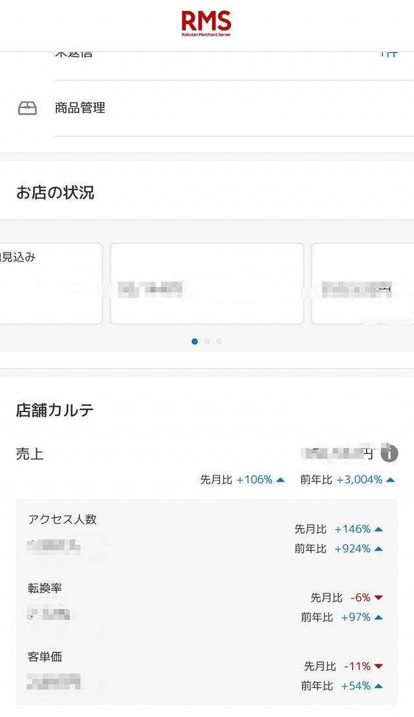The height and width of the screenshot is (717, 414).
Task: Click the up arrow next to 客単価 +54%
Action: pos(378,686)
